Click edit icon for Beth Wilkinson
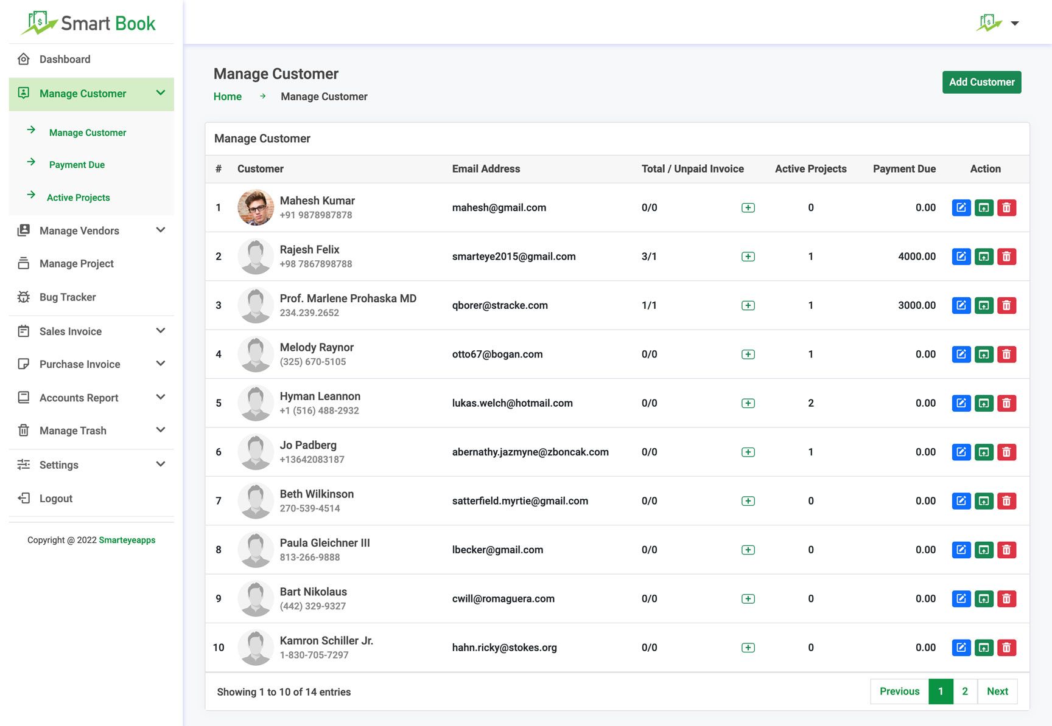 coord(961,501)
